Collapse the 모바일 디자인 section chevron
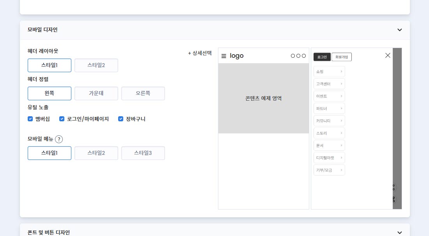Screen dimensions: 429x236 click(x=399, y=30)
